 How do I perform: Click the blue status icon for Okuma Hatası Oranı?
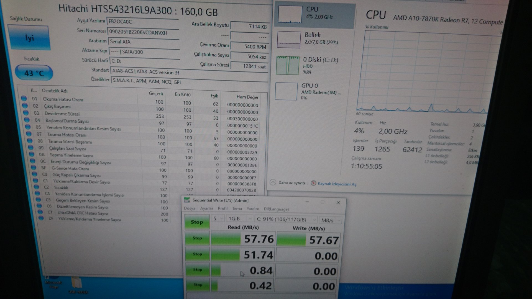24,98
